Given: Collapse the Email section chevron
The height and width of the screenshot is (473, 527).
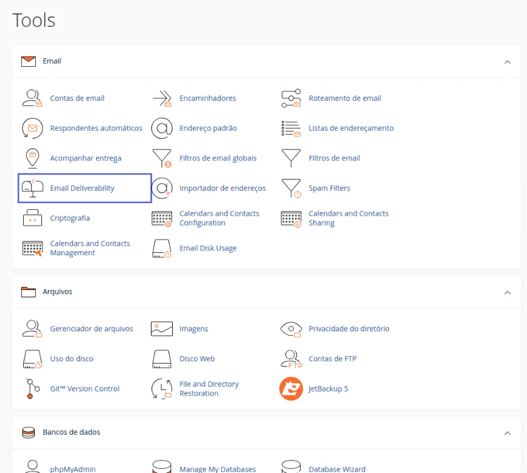Looking at the screenshot, I should pyautogui.click(x=508, y=62).
